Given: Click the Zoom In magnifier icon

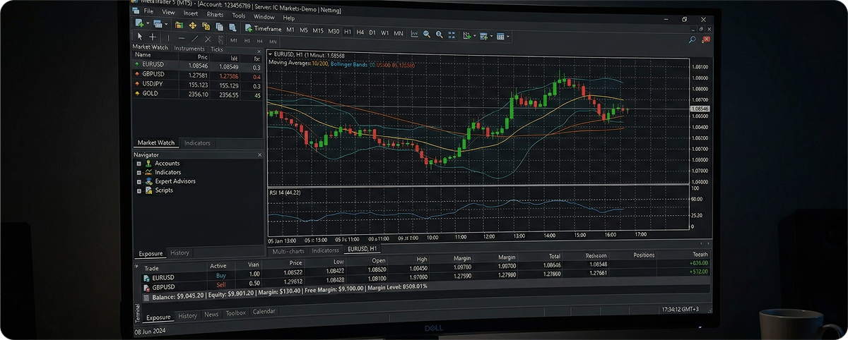Looking at the screenshot, I should pyautogui.click(x=427, y=34).
